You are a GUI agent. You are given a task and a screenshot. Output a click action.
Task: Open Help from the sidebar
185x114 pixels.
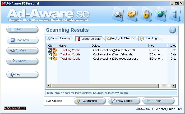pos(22,74)
